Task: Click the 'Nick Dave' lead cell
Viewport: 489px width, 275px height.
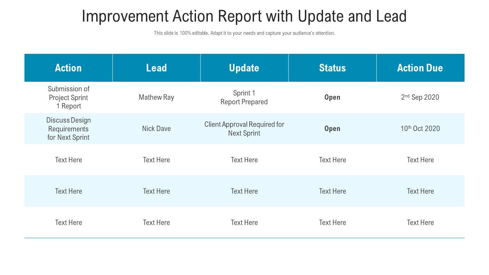Action: (157, 129)
